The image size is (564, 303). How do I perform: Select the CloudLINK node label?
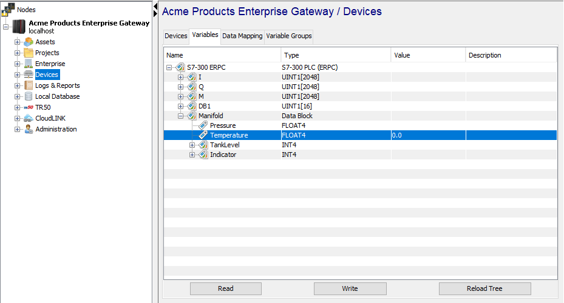50,118
